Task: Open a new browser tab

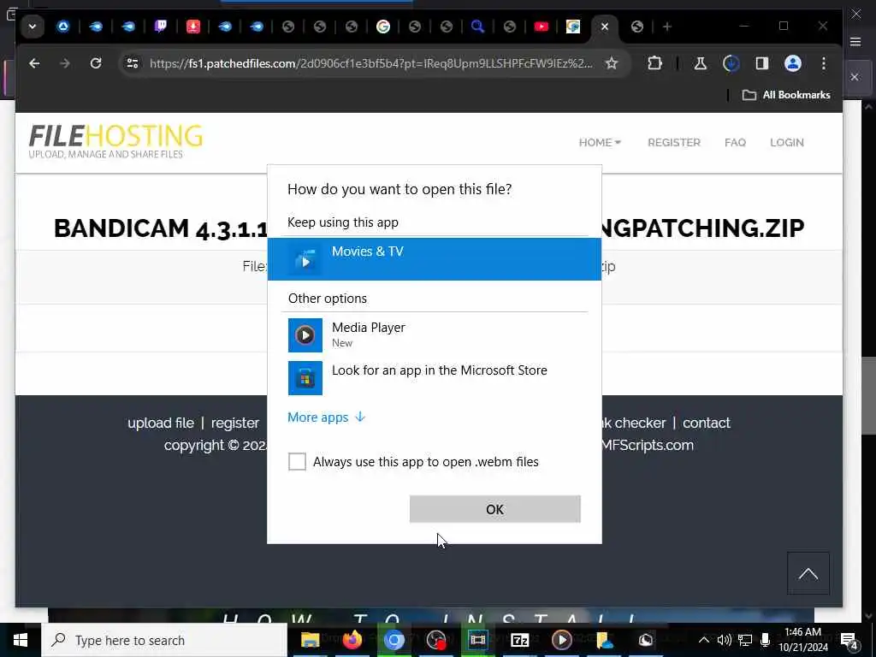Action: click(667, 27)
